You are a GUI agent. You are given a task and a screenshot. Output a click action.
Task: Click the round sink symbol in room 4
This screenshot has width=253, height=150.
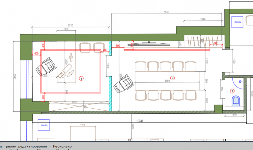[x=240, y=82]
